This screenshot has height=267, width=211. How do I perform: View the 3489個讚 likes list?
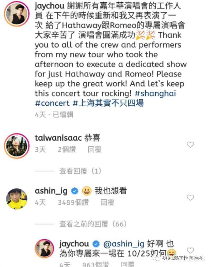tap(73, 203)
